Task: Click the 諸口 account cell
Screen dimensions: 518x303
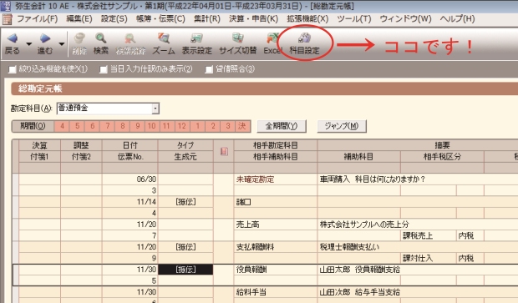Action: pyautogui.click(x=276, y=202)
